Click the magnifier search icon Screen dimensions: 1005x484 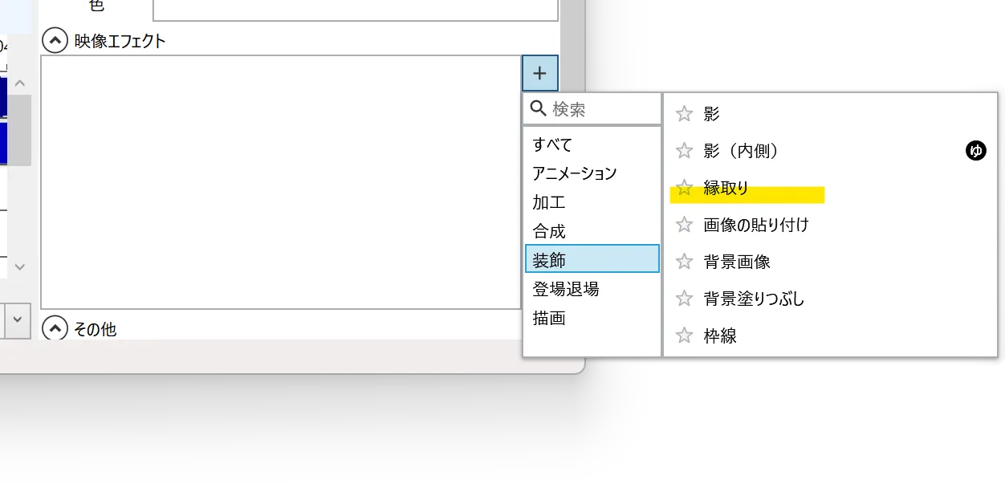539,108
